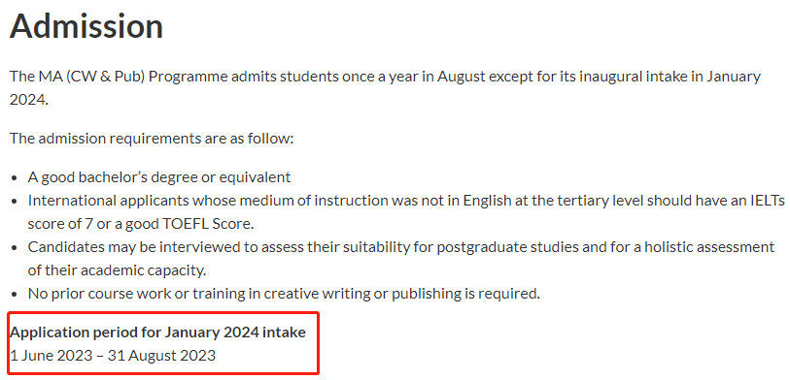Select the paragraph about August intake
Image resolution: width=790 pixels, height=380 pixels.
pos(385,87)
